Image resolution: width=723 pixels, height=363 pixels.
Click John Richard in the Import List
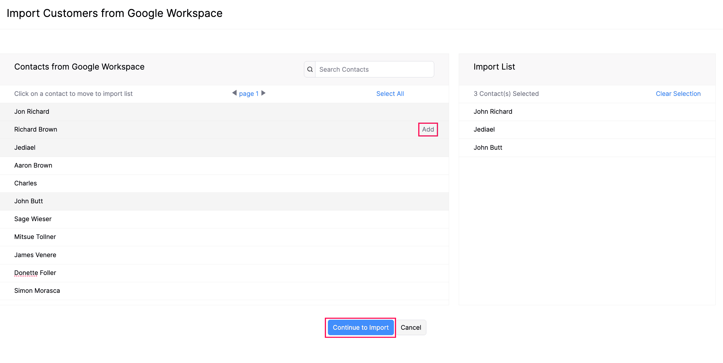coord(493,111)
